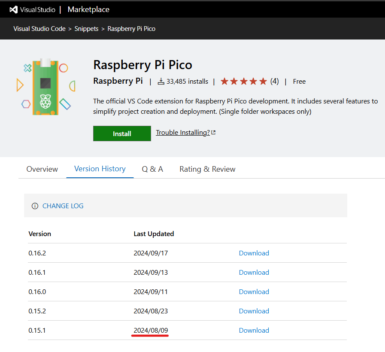Click the CHANGE LOG info icon
Screen dimensions: 385x352
[35, 206]
